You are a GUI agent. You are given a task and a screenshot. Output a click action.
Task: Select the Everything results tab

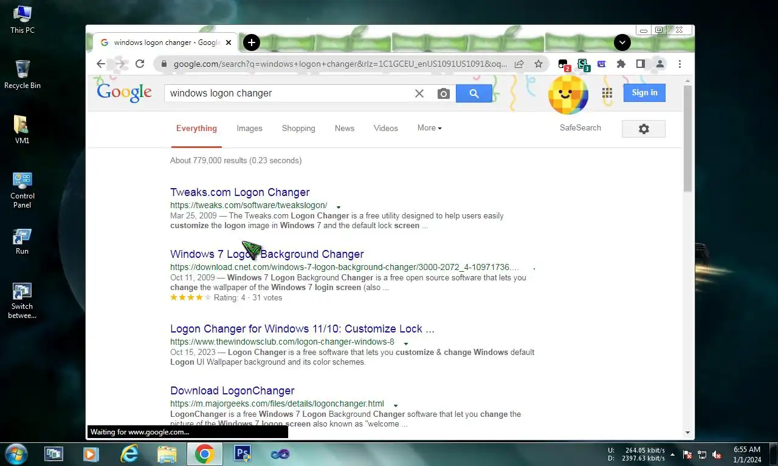196,128
